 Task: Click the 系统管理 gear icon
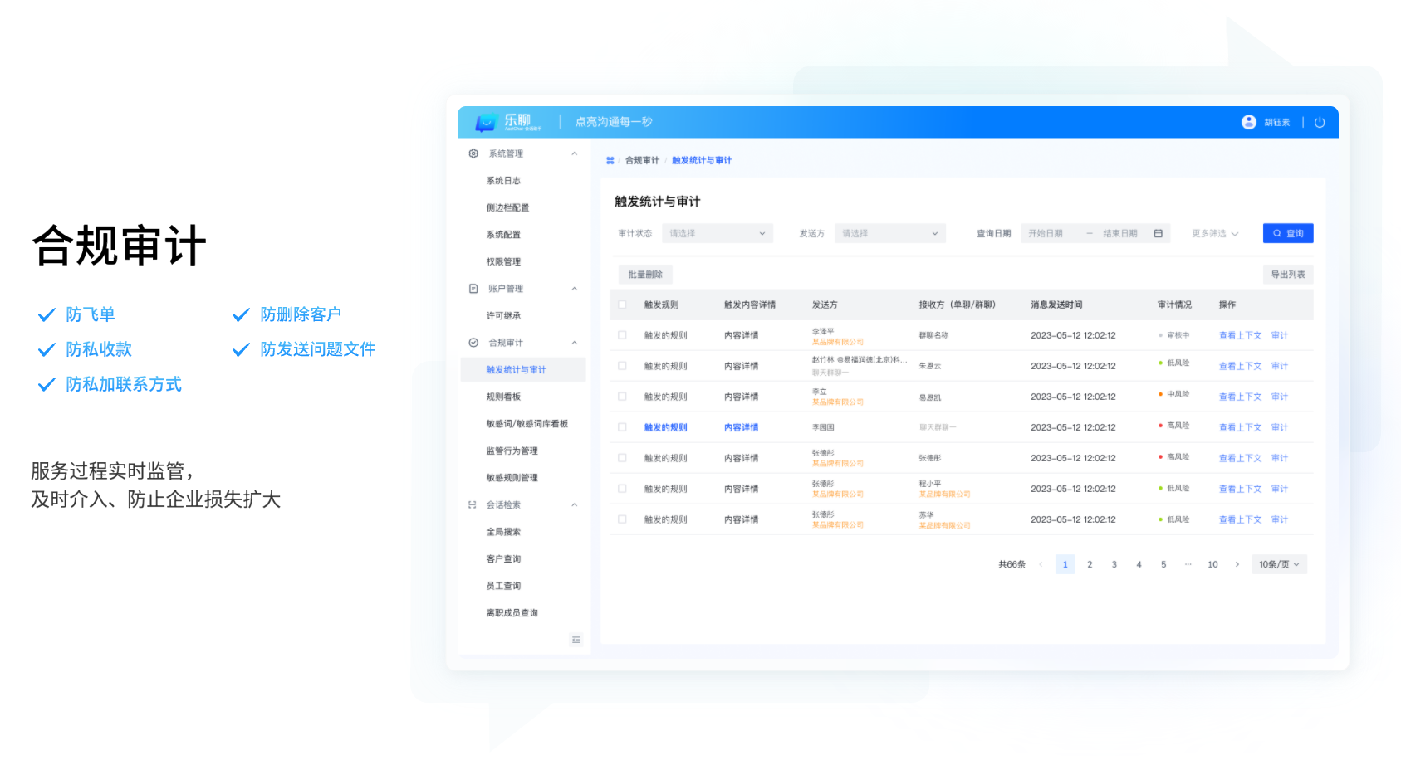[x=473, y=153]
